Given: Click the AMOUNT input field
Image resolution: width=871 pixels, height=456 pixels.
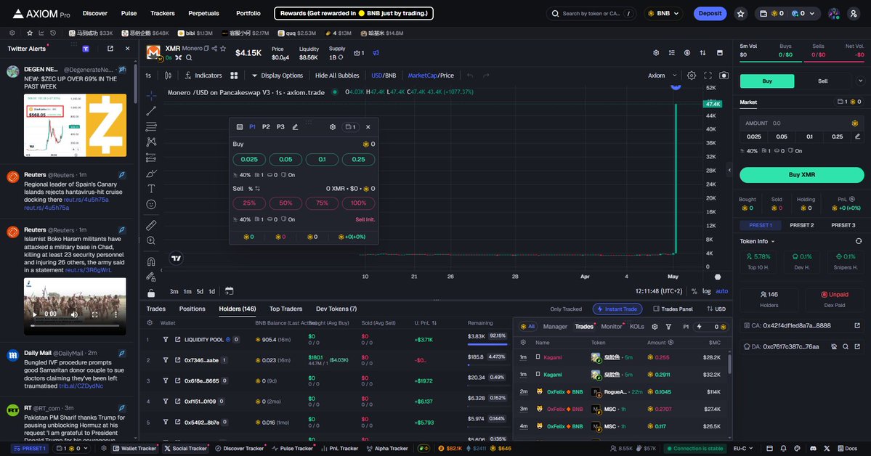Looking at the screenshot, I should 801,123.
